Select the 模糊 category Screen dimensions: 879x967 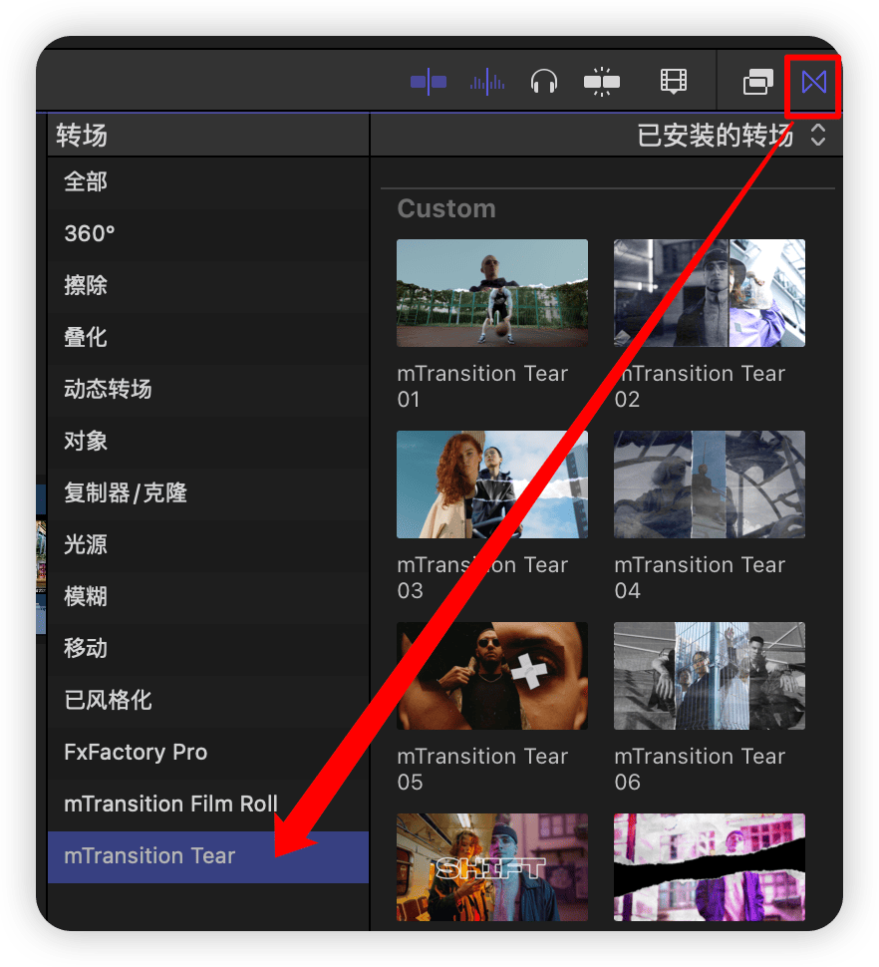(x=86, y=596)
